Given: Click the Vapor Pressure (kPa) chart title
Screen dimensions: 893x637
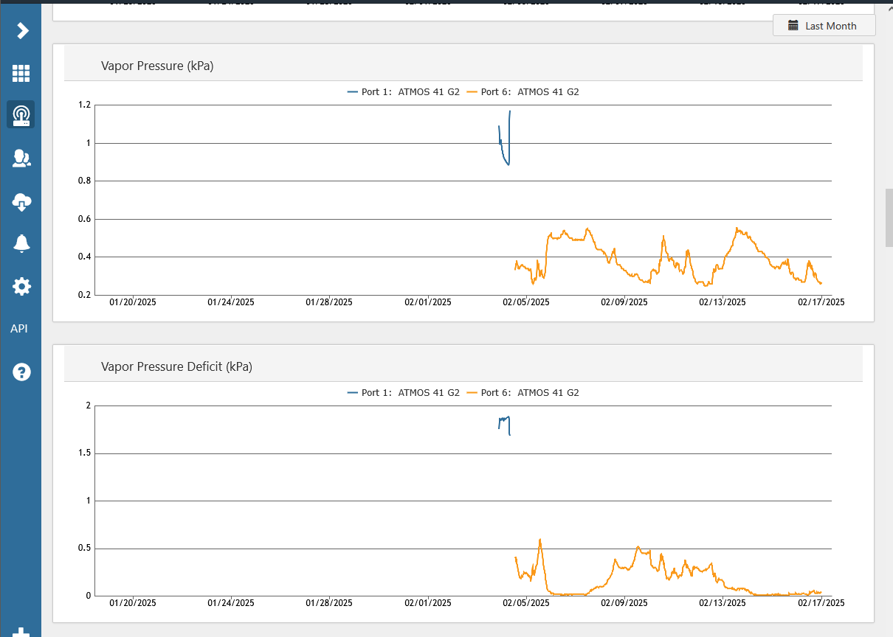Looking at the screenshot, I should coord(157,66).
